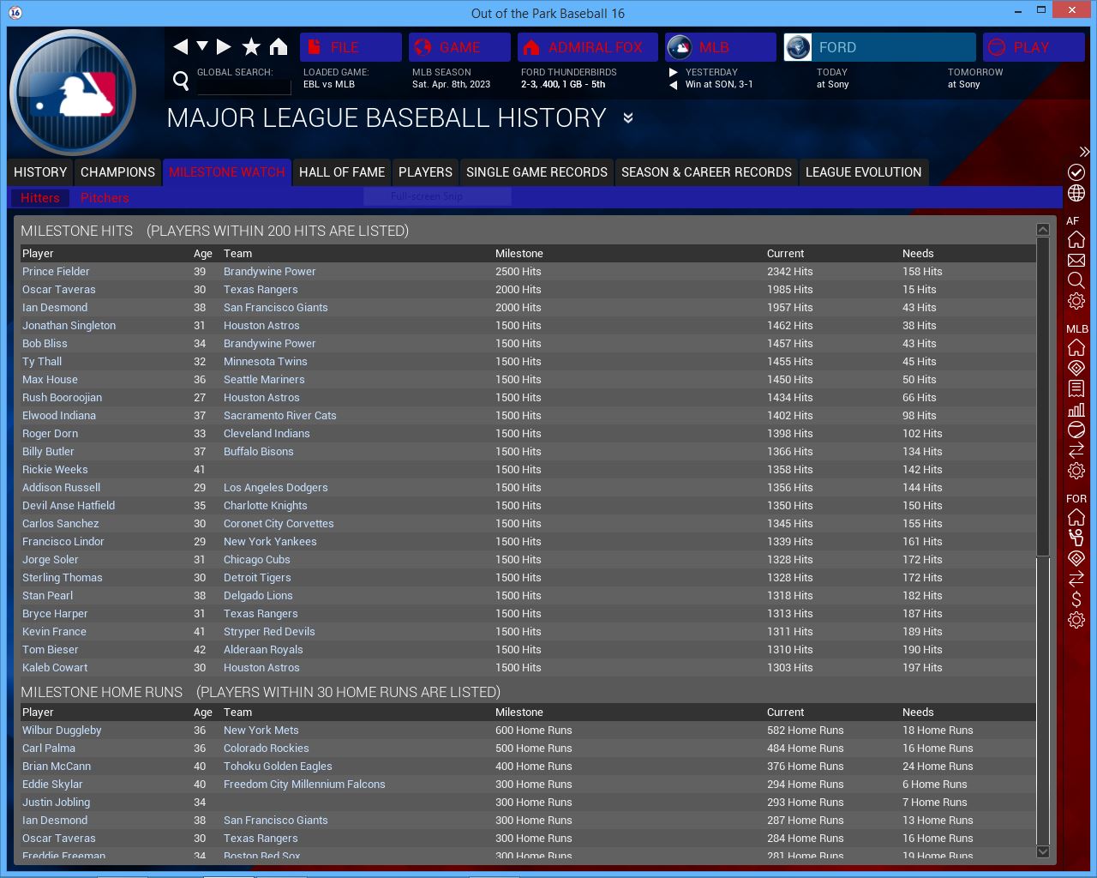Viewport: 1097px width, 878px height.
Task: Click the white home icon beside the star
Action: 279,47
